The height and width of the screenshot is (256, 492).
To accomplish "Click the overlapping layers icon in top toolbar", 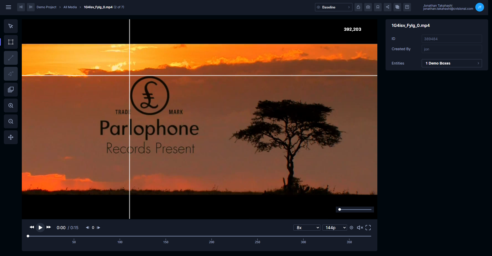I will pos(397,7).
